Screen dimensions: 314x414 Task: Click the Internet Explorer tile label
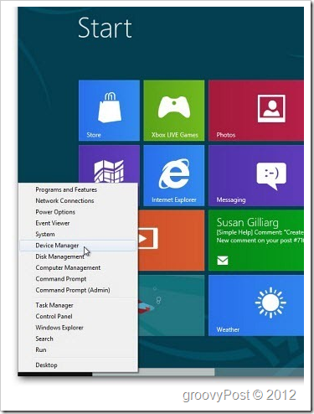[174, 199]
